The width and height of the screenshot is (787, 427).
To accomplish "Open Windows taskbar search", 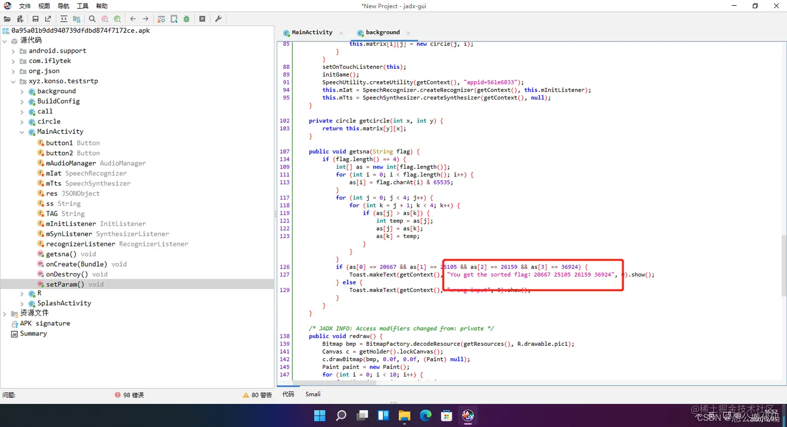I will pos(341,416).
